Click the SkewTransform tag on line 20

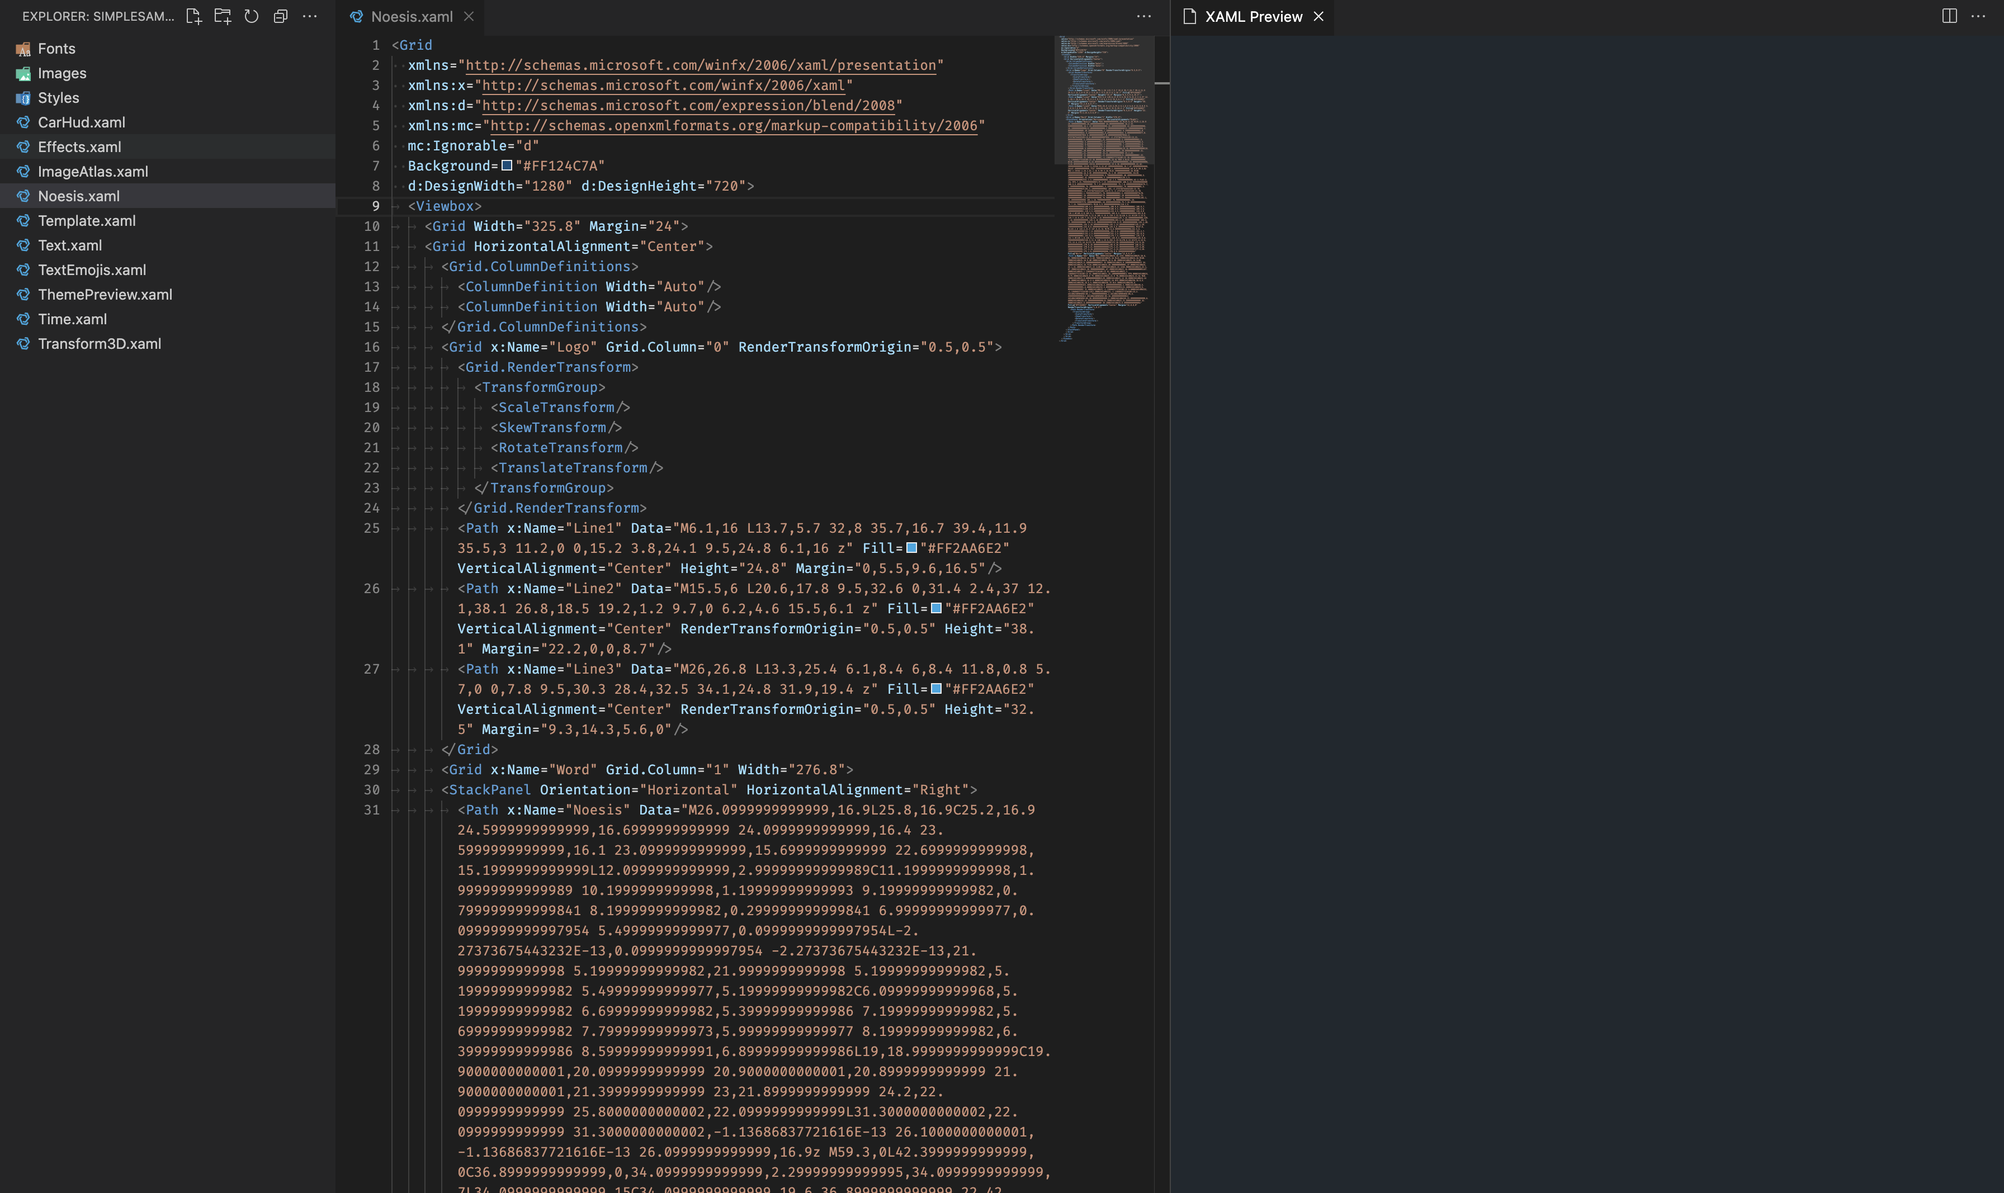click(x=556, y=427)
